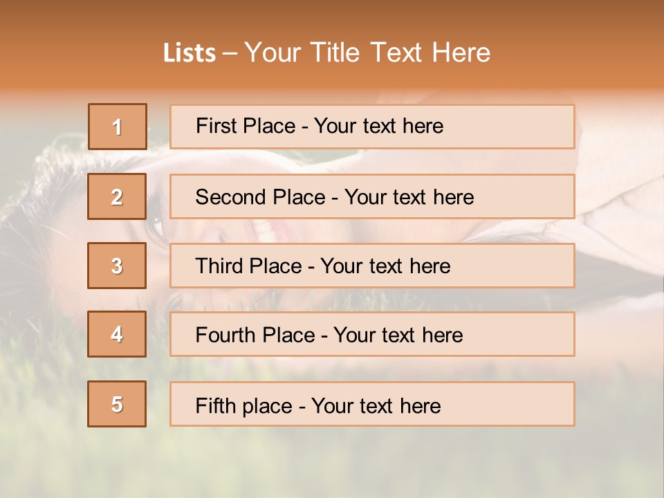This screenshot has width=664, height=498.
Task: Click the orange header band above the title
Action: pos(332,17)
